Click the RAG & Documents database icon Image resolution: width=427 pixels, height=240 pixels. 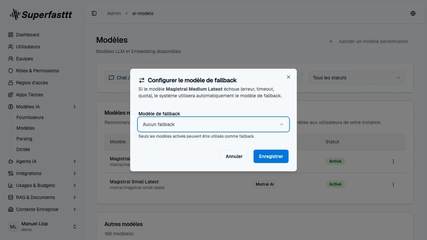click(x=11, y=197)
